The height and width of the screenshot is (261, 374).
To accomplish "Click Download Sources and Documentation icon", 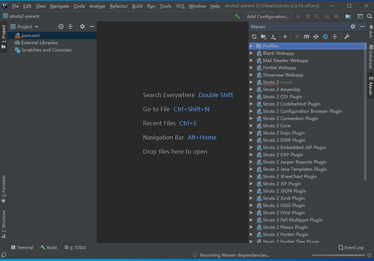I will 273,37.
